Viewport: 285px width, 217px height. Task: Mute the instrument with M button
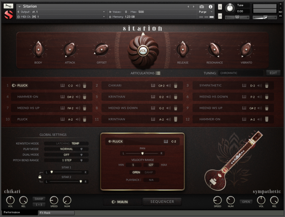pyautogui.click(x=220, y=16)
